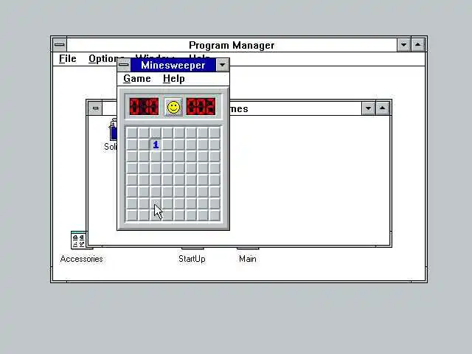The width and height of the screenshot is (472, 354).
Task: Click the red timer display in Minesweeper
Action: point(201,106)
